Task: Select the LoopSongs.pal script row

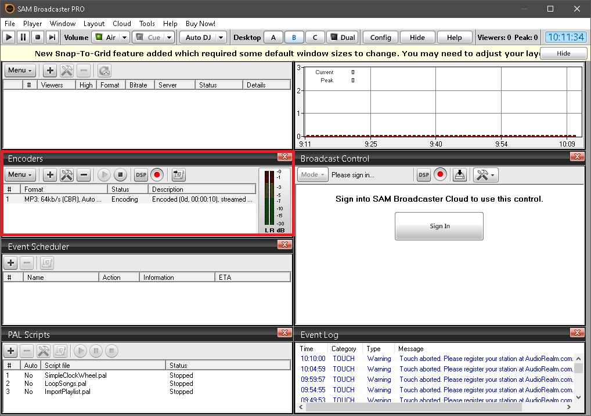Action: click(x=147, y=384)
